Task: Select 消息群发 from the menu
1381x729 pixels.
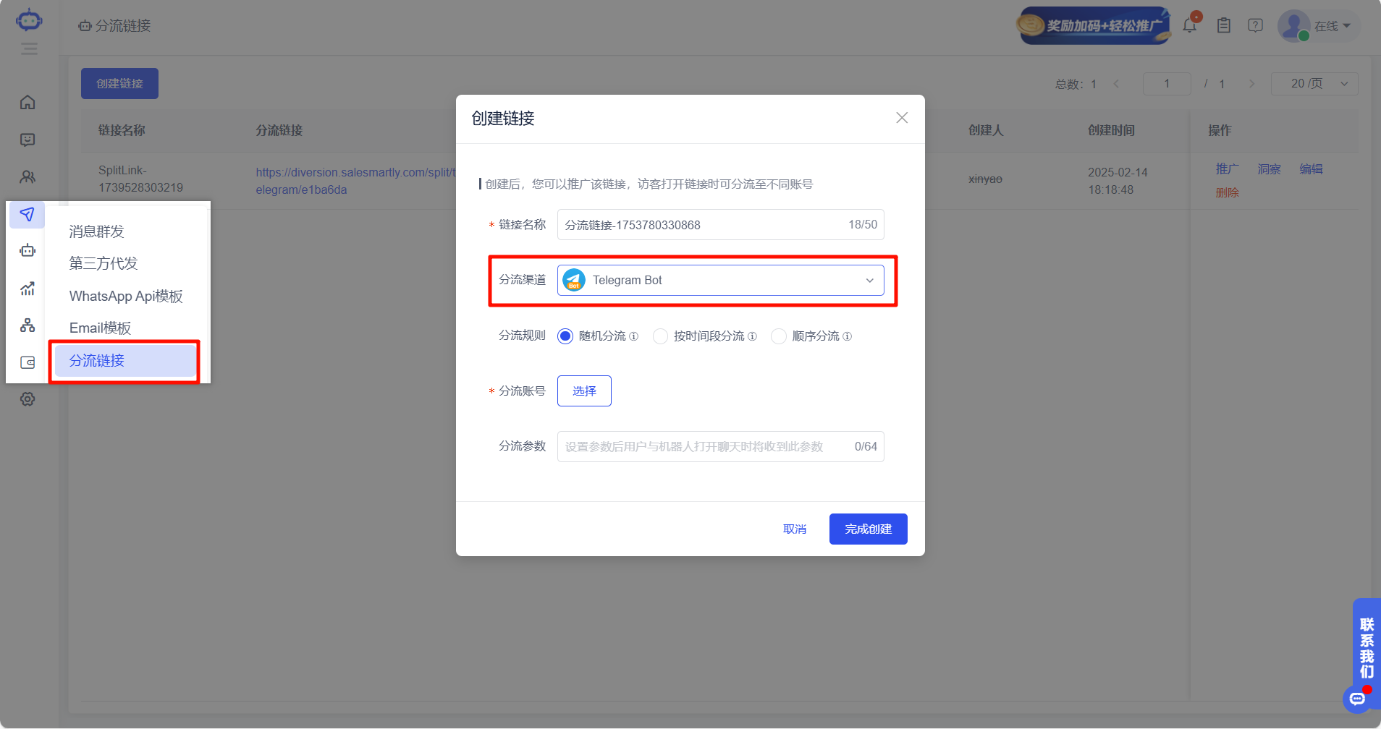Action: point(96,231)
